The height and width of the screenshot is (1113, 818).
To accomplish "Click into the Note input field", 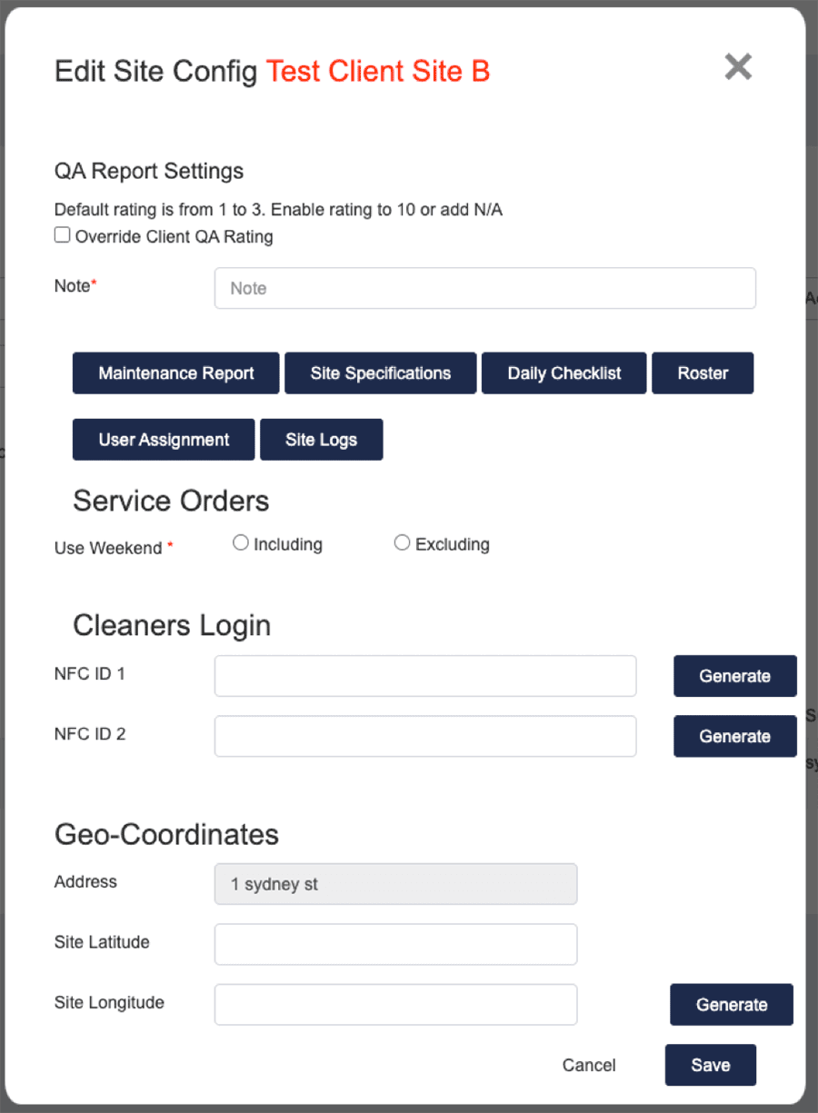I will (x=485, y=288).
